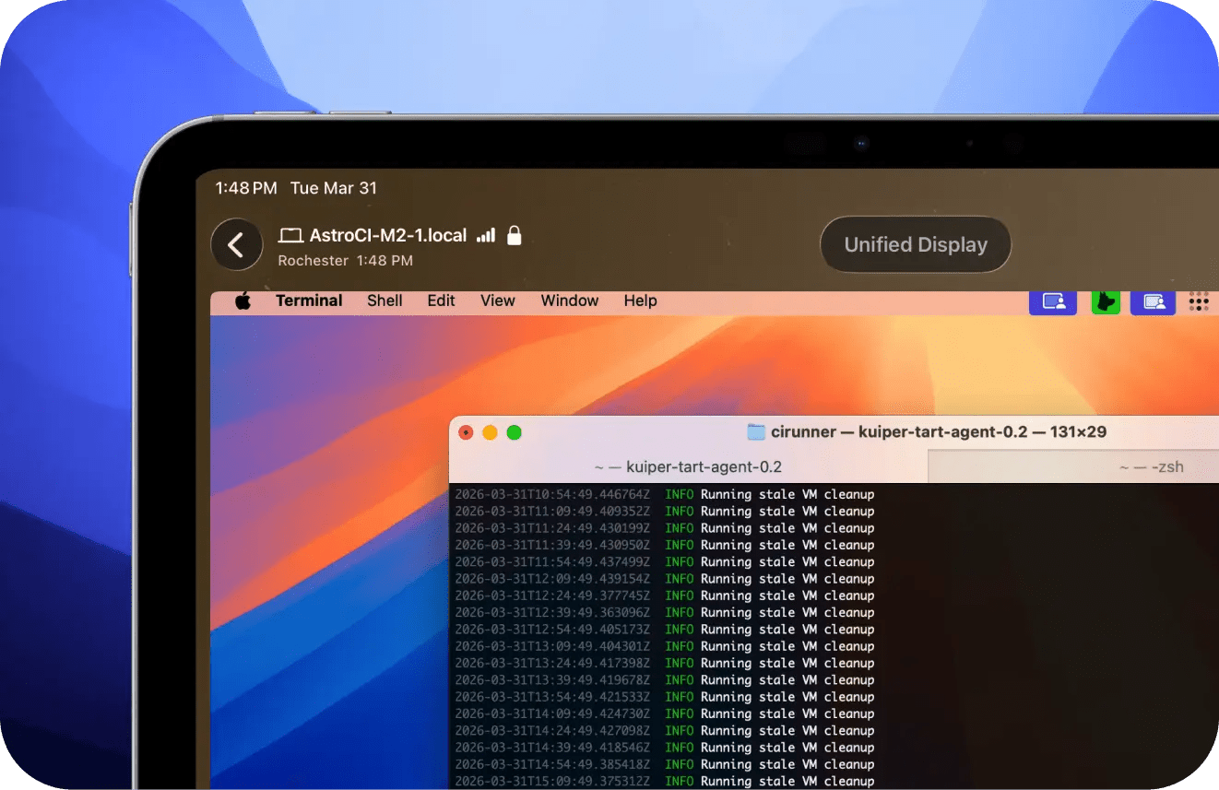Click the lock icon next to the signal bars
1219x790 pixels.
514,236
